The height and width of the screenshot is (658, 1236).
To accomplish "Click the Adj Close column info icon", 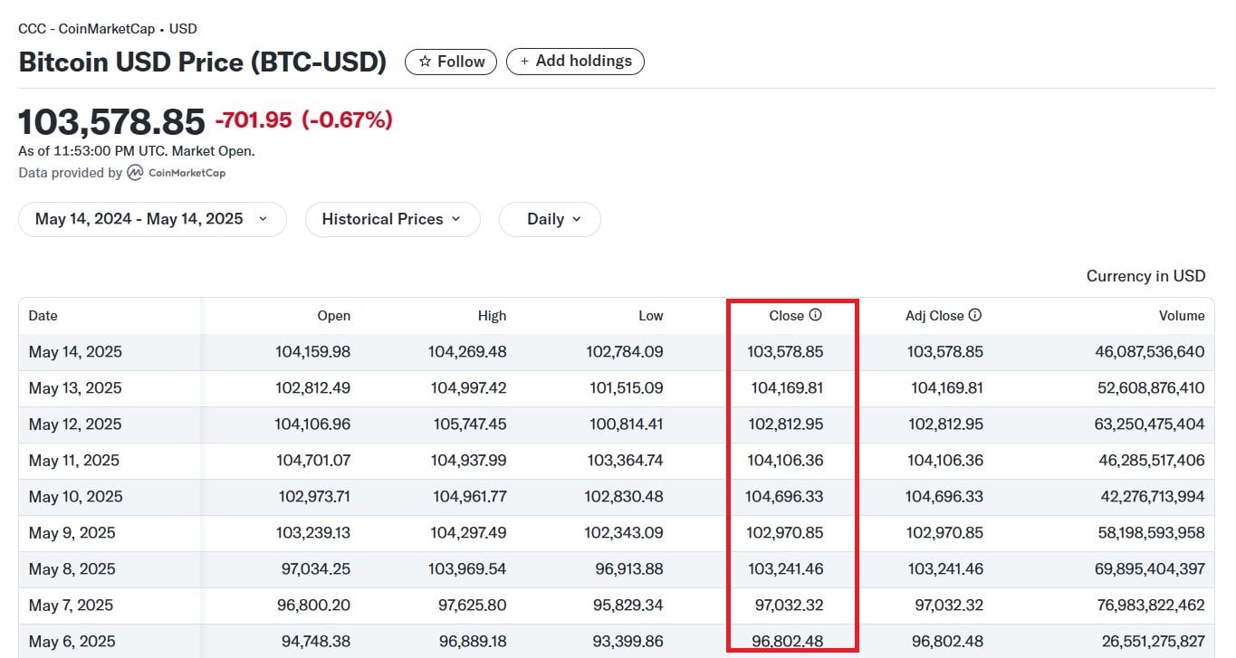I will 975,315.
